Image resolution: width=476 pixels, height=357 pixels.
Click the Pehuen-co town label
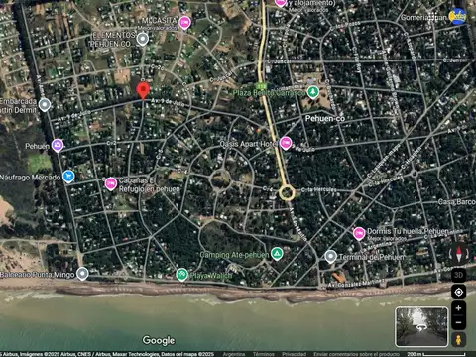click(x=325, y=118)
